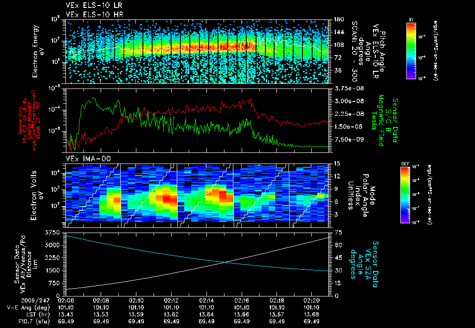Click the 02:18 time tick label

276,301
